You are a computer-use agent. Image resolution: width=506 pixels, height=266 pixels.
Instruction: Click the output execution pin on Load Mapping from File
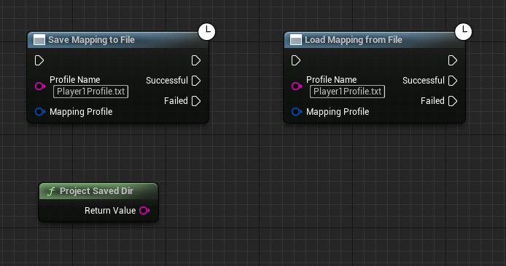point(453,60)
